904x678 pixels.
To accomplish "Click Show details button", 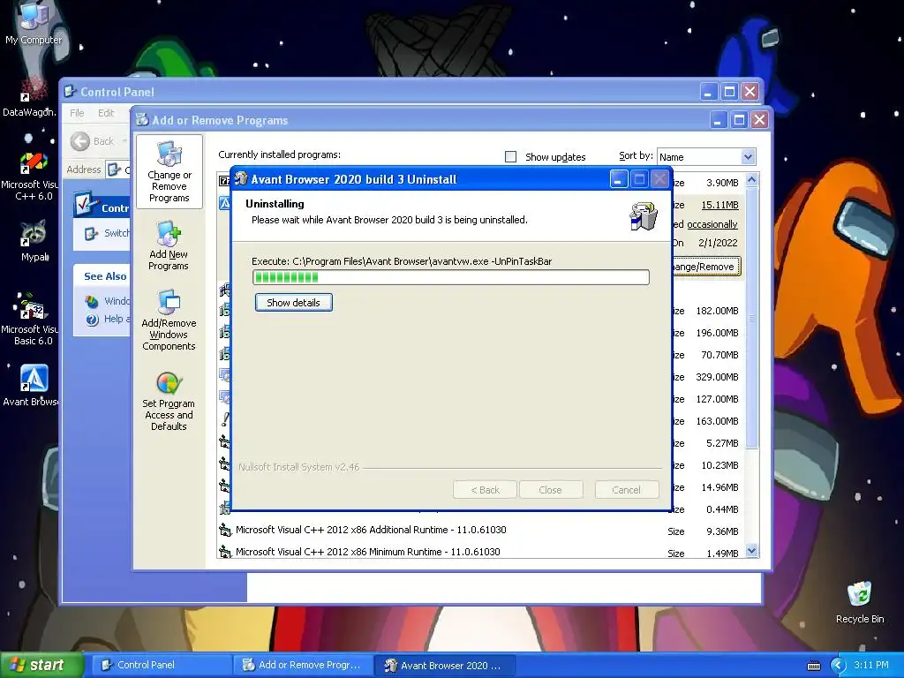I will coord(293,303).
